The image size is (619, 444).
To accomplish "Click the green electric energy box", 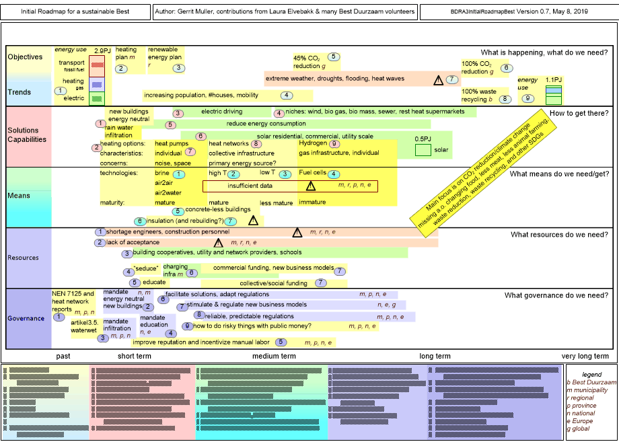I will (x=97, y=98).
